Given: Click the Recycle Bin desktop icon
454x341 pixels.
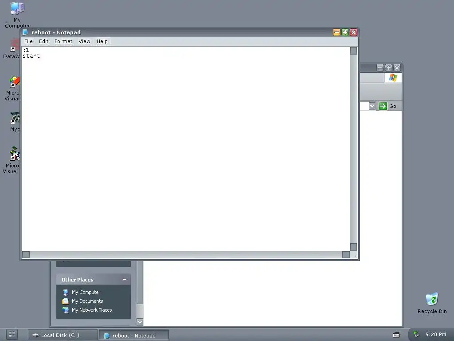Looking at the screenshot, I should (x=432, y=303).
